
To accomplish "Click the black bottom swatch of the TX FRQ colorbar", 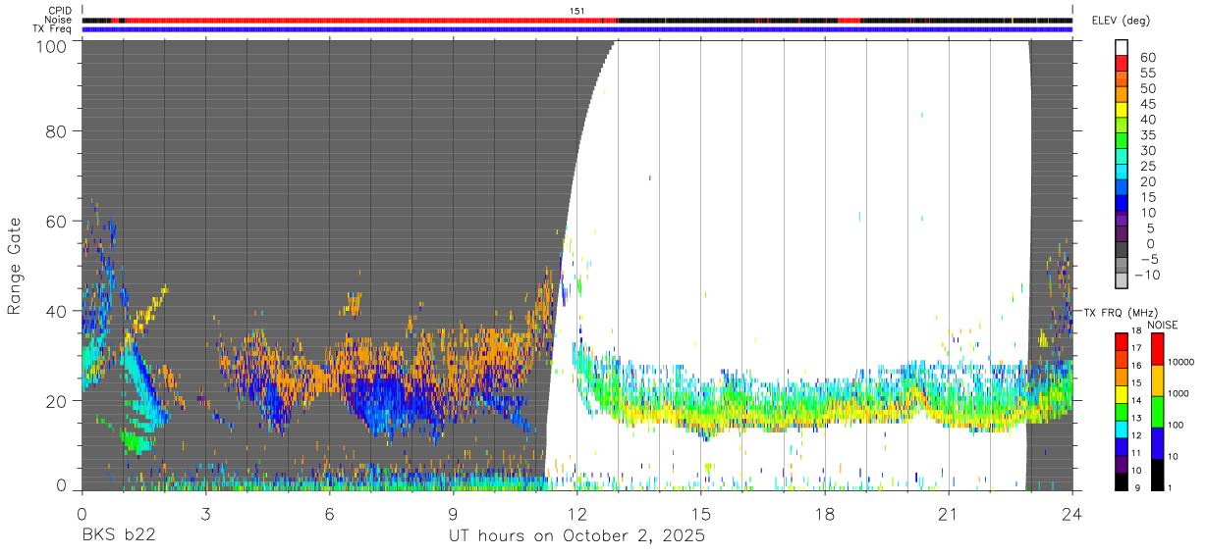I will 1122,481.
